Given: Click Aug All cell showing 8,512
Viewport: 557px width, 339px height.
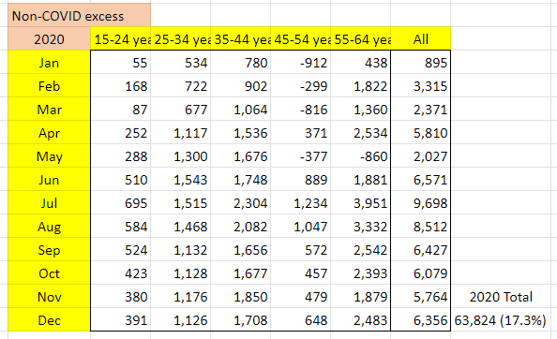Looking at the screenshot, I should [x=421, y=227].
